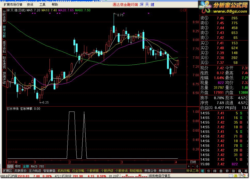This screenshot has height=179, width=250.
Task: Click the 沪深 index value 2519.83 in status bar
Action: click(x=23, y=176)
